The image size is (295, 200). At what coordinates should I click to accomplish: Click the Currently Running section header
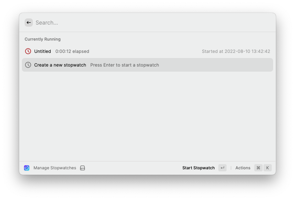pos(42,39)
